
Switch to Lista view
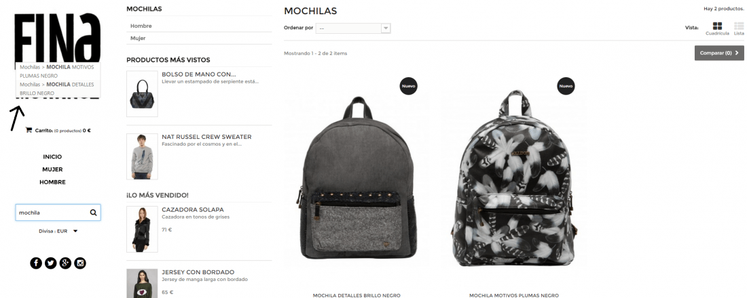[739, 28]
